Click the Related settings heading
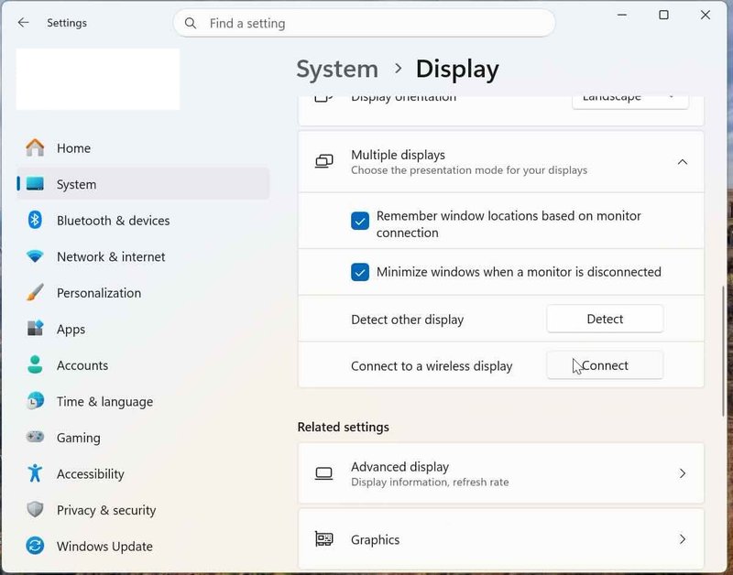The width and height of the screenshot is (733, 575). tap(343, 427)
